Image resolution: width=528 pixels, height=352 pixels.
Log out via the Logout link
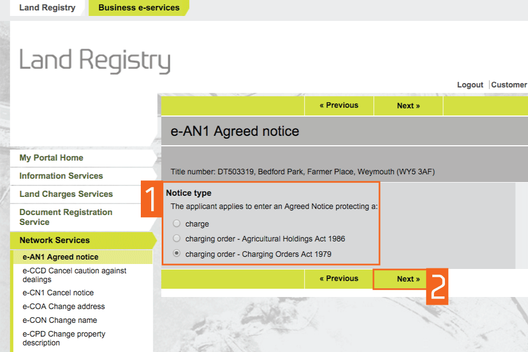470,85
